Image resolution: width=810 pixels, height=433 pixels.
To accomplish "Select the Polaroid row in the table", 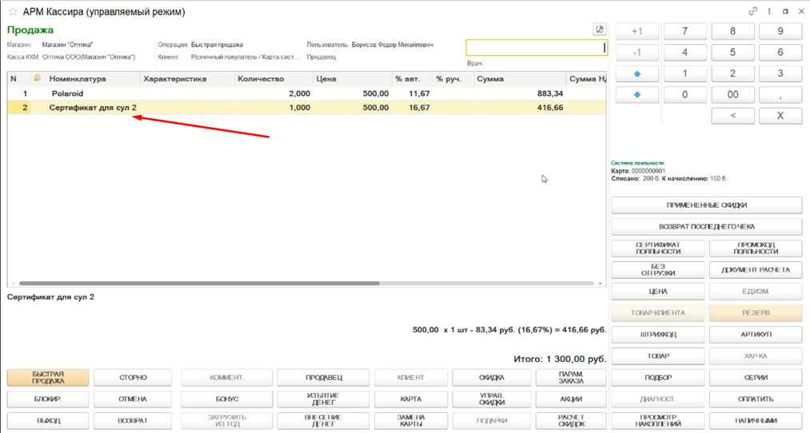I will [x=307, y=94].
